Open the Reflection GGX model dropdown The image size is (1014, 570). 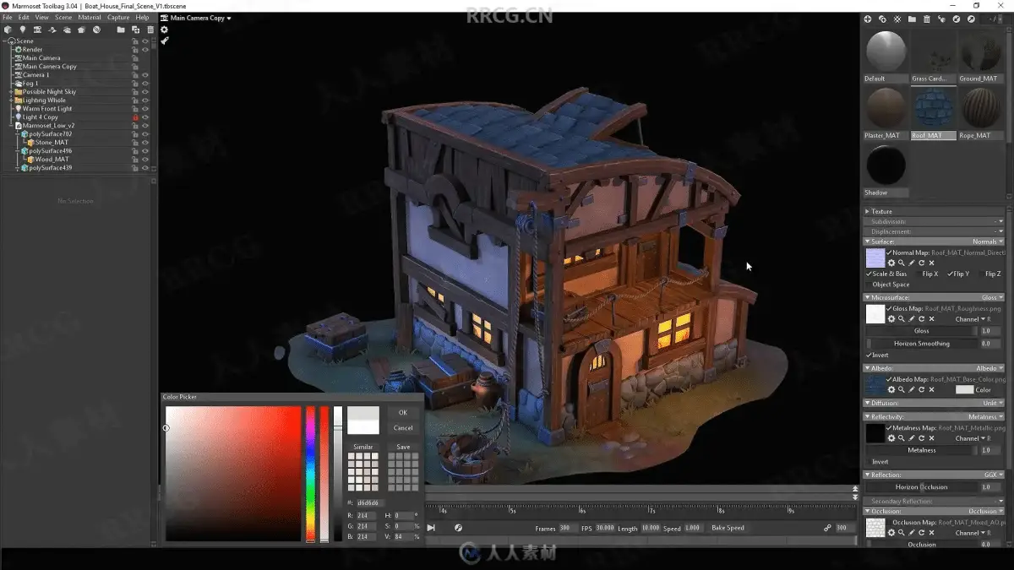pos(994,475)
